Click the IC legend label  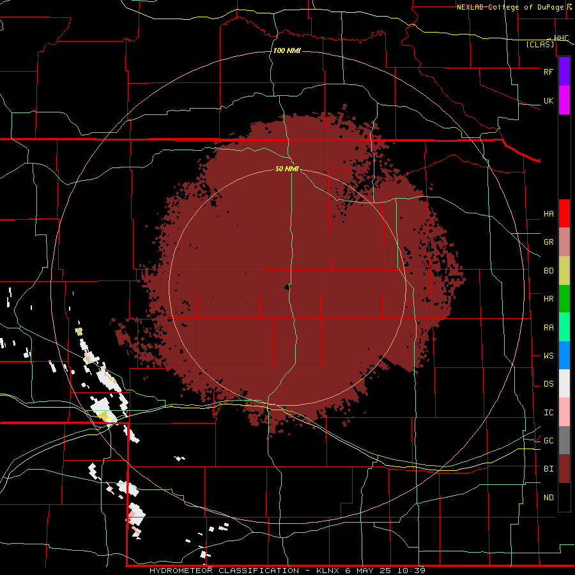548,412
